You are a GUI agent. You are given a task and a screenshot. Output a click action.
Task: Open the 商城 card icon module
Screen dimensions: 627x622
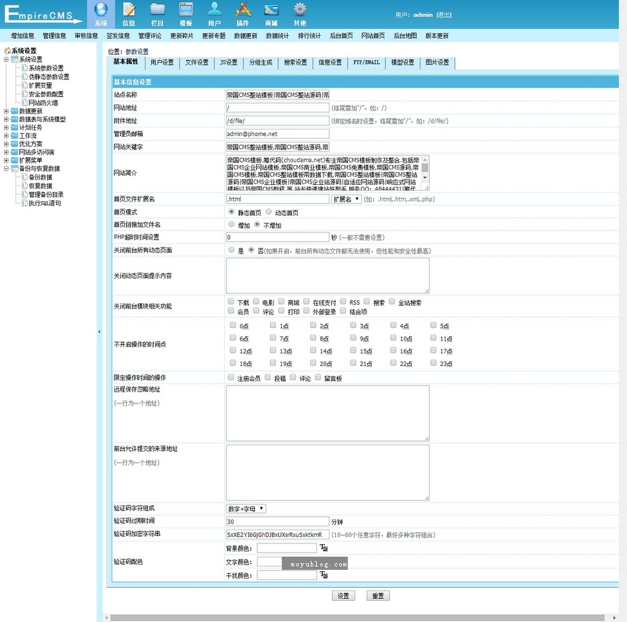(271, 14)
